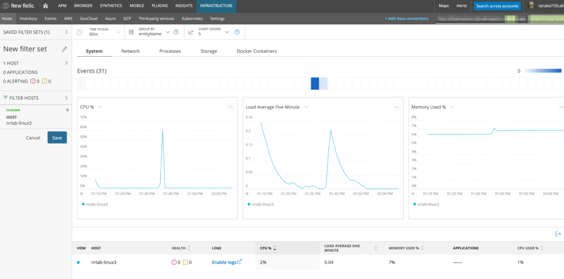Click the Enable logs link

pyautogui.click(x=227, y=262)
